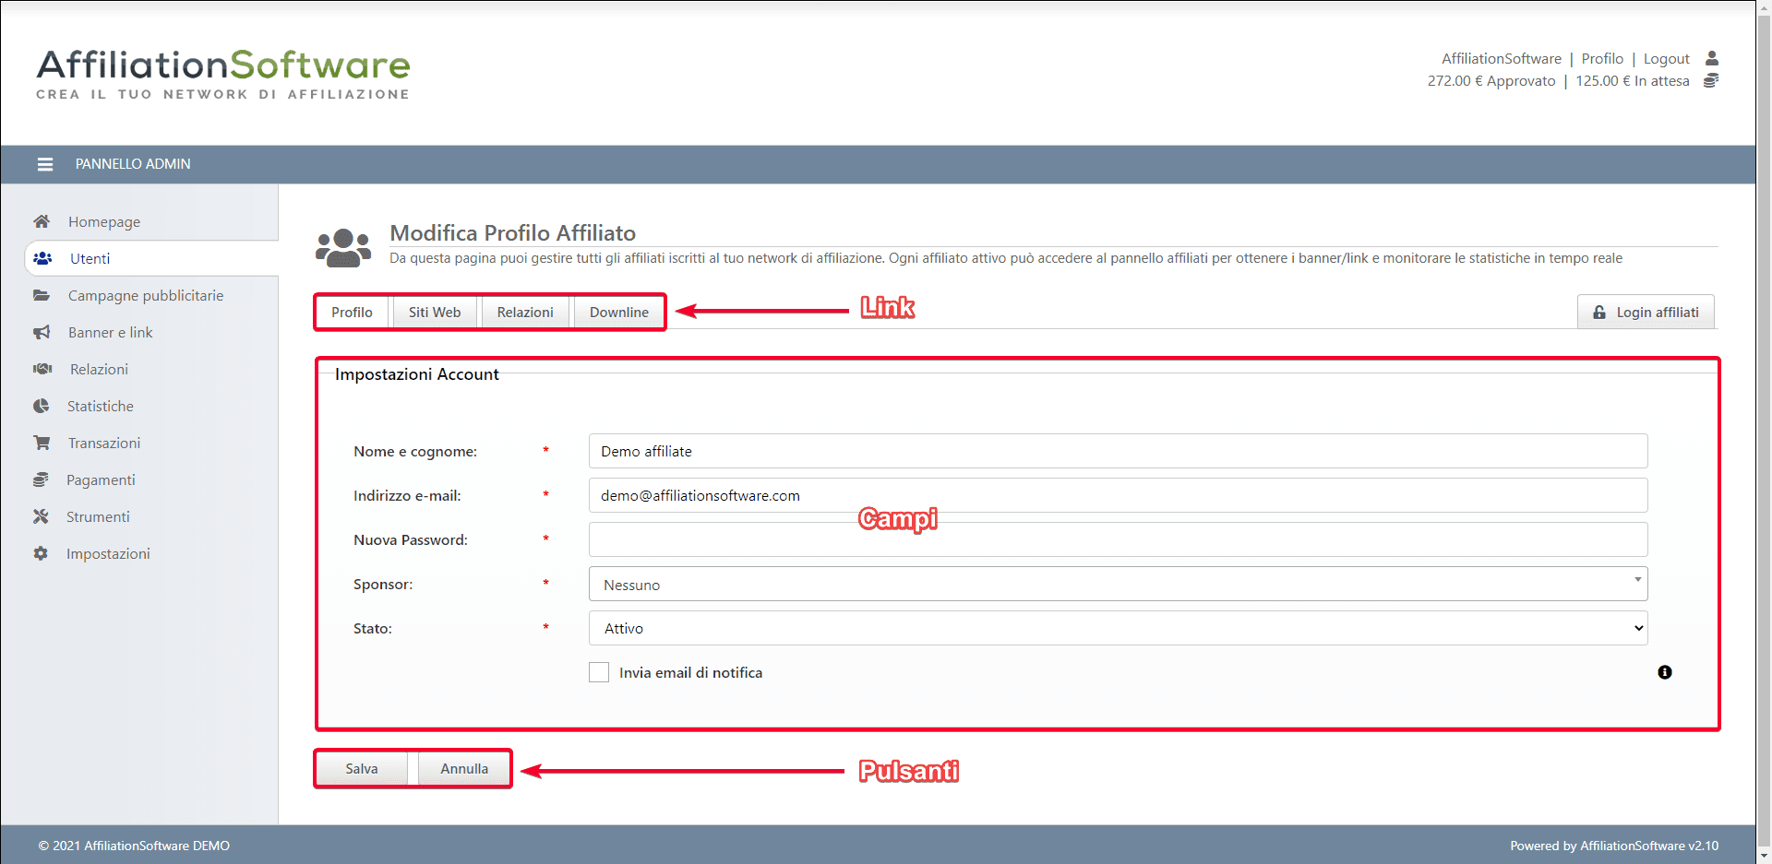1772x864 pixels.
Task: Expand the Stato dropdown set to Attivo
Action: (x=1117, y=629)
